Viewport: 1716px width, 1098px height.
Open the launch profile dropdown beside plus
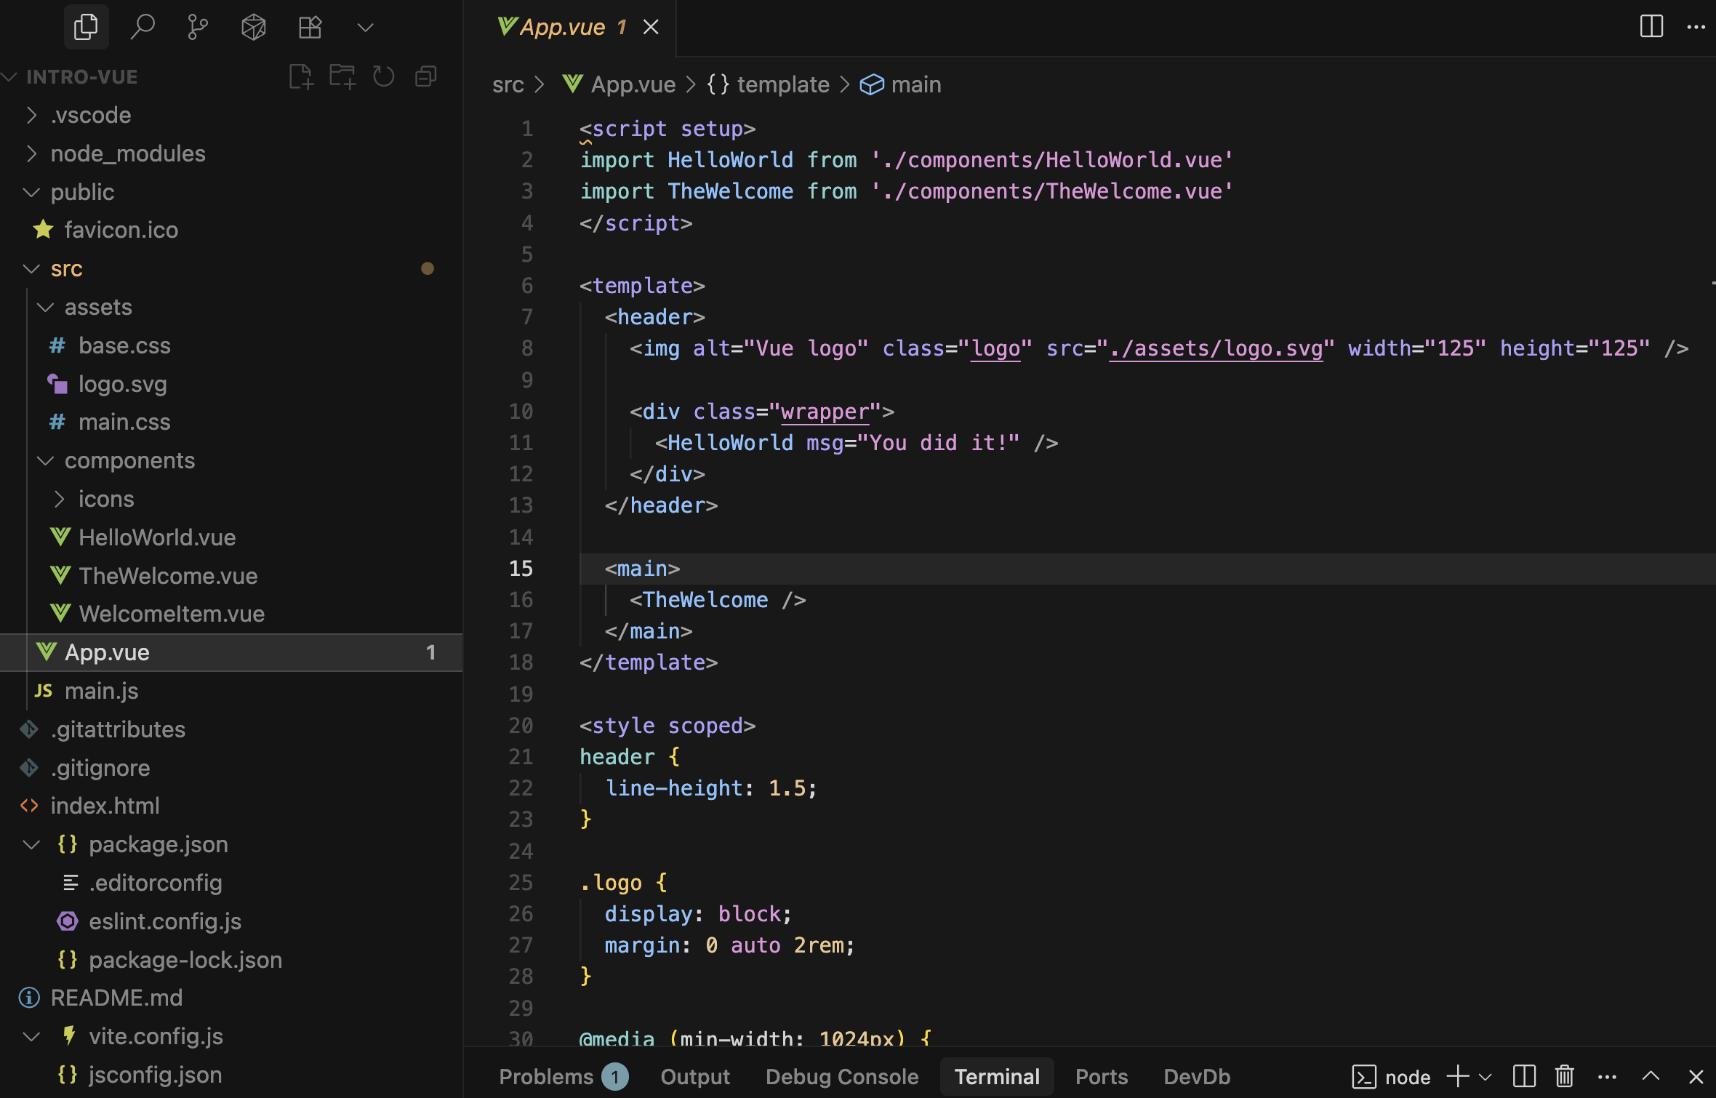point(1486,1077)
